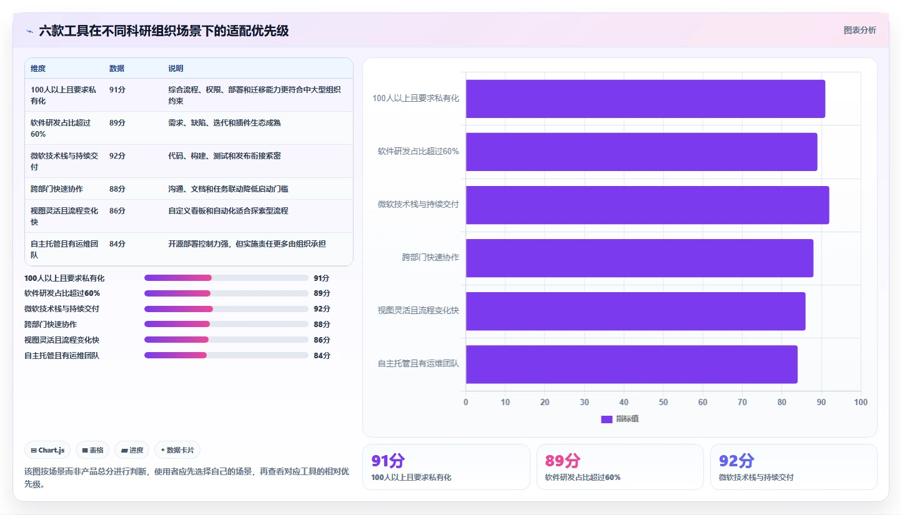Toggle the 指标值 legend color swatch
This screenshot has width=902, height=515.
607,419
